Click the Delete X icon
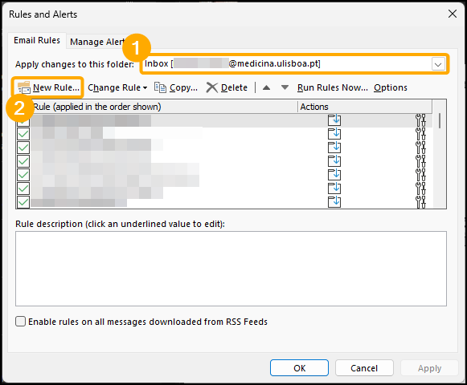The image size is (467, 385). coord(212,87)
